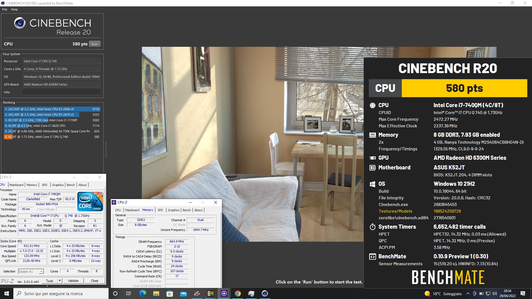Click the Cinebench logo sphere icon
Viewport: 532px width, 299px height.
pos(20,23)
